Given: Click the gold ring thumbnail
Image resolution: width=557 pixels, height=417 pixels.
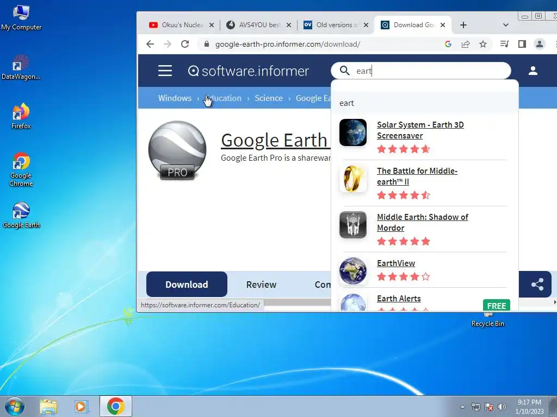Looking at the screenshot, I should point(352,178).
